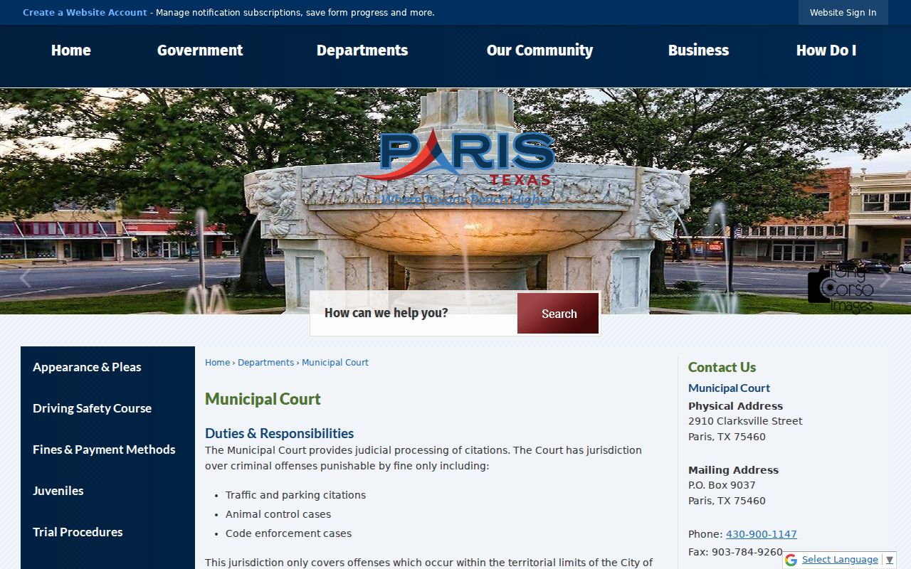This screenshot has height=569, width=911.
Task: Click the Fax 903-784-9260 text
Action: 735,552
